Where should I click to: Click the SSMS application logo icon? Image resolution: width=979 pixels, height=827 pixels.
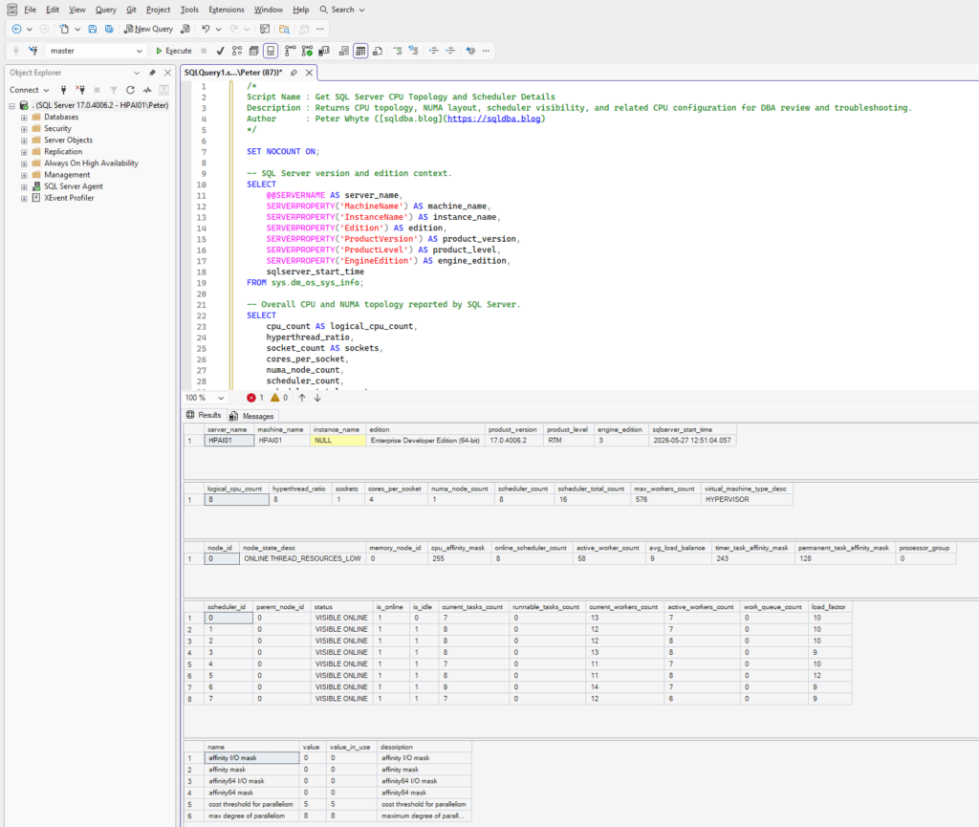(x=11, y=10)
